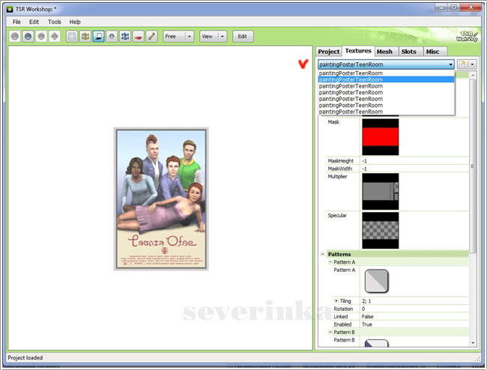Click the red Mask texture thumbnail
Image resolution: width=487 pixels, height=370 pixels.
coord(381,137)
